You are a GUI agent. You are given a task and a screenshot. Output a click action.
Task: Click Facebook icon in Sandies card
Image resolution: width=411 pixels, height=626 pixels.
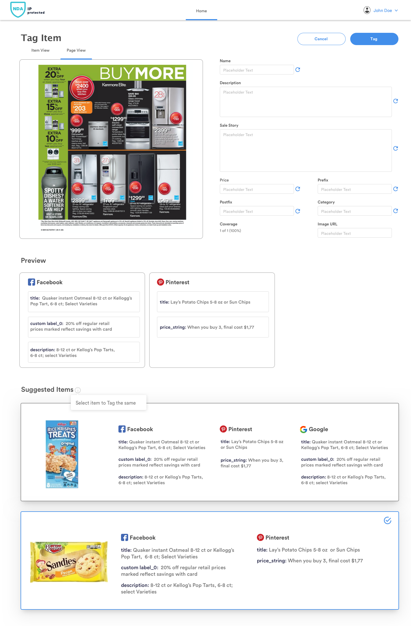124,538
